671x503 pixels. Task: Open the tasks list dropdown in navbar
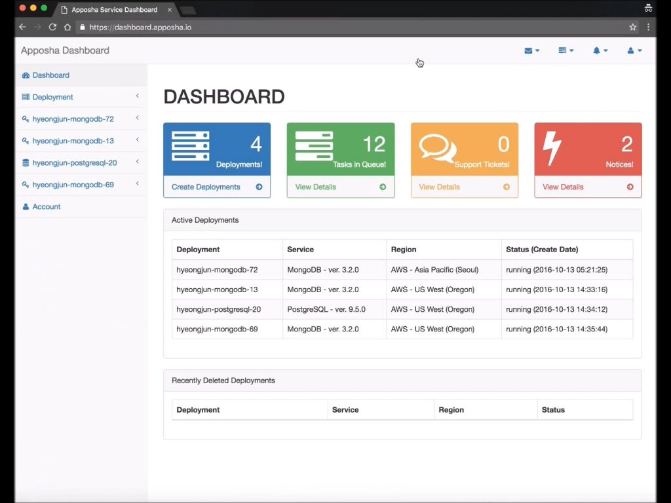pyautogui.click(x=566, y=50)
